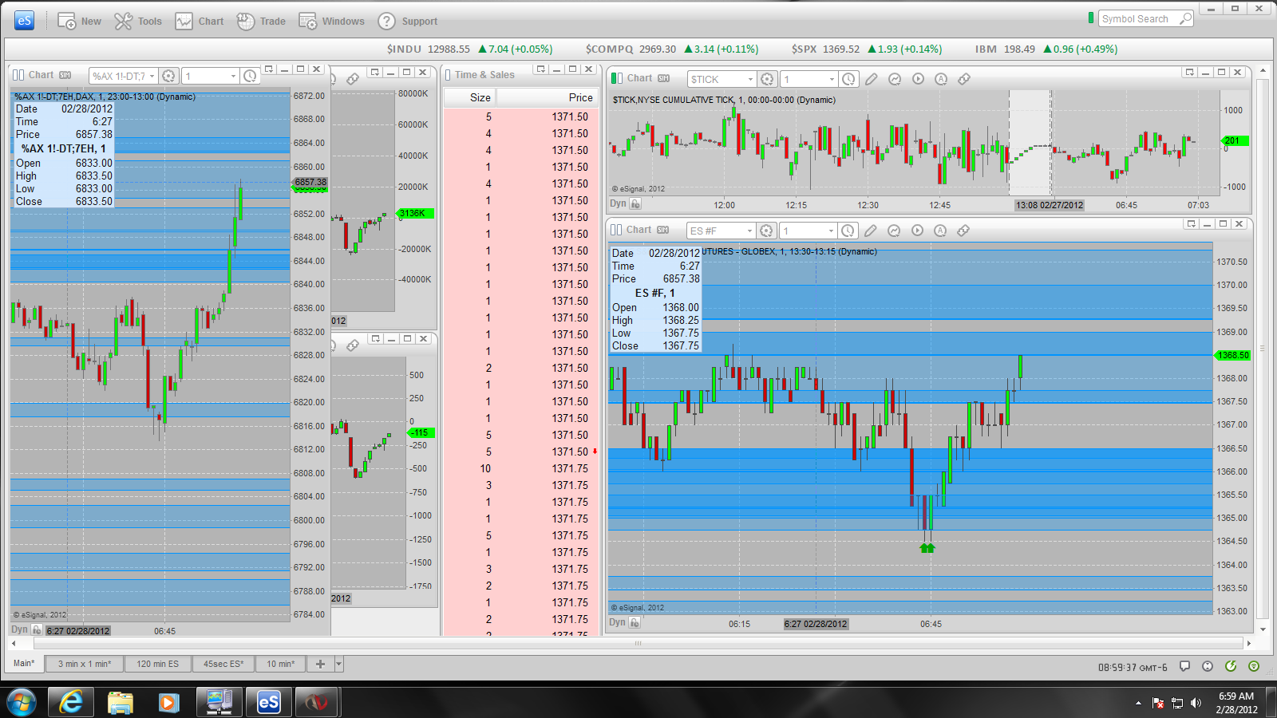1277x718 pixels.
Task: Open the Support menu
Action: 408,22
